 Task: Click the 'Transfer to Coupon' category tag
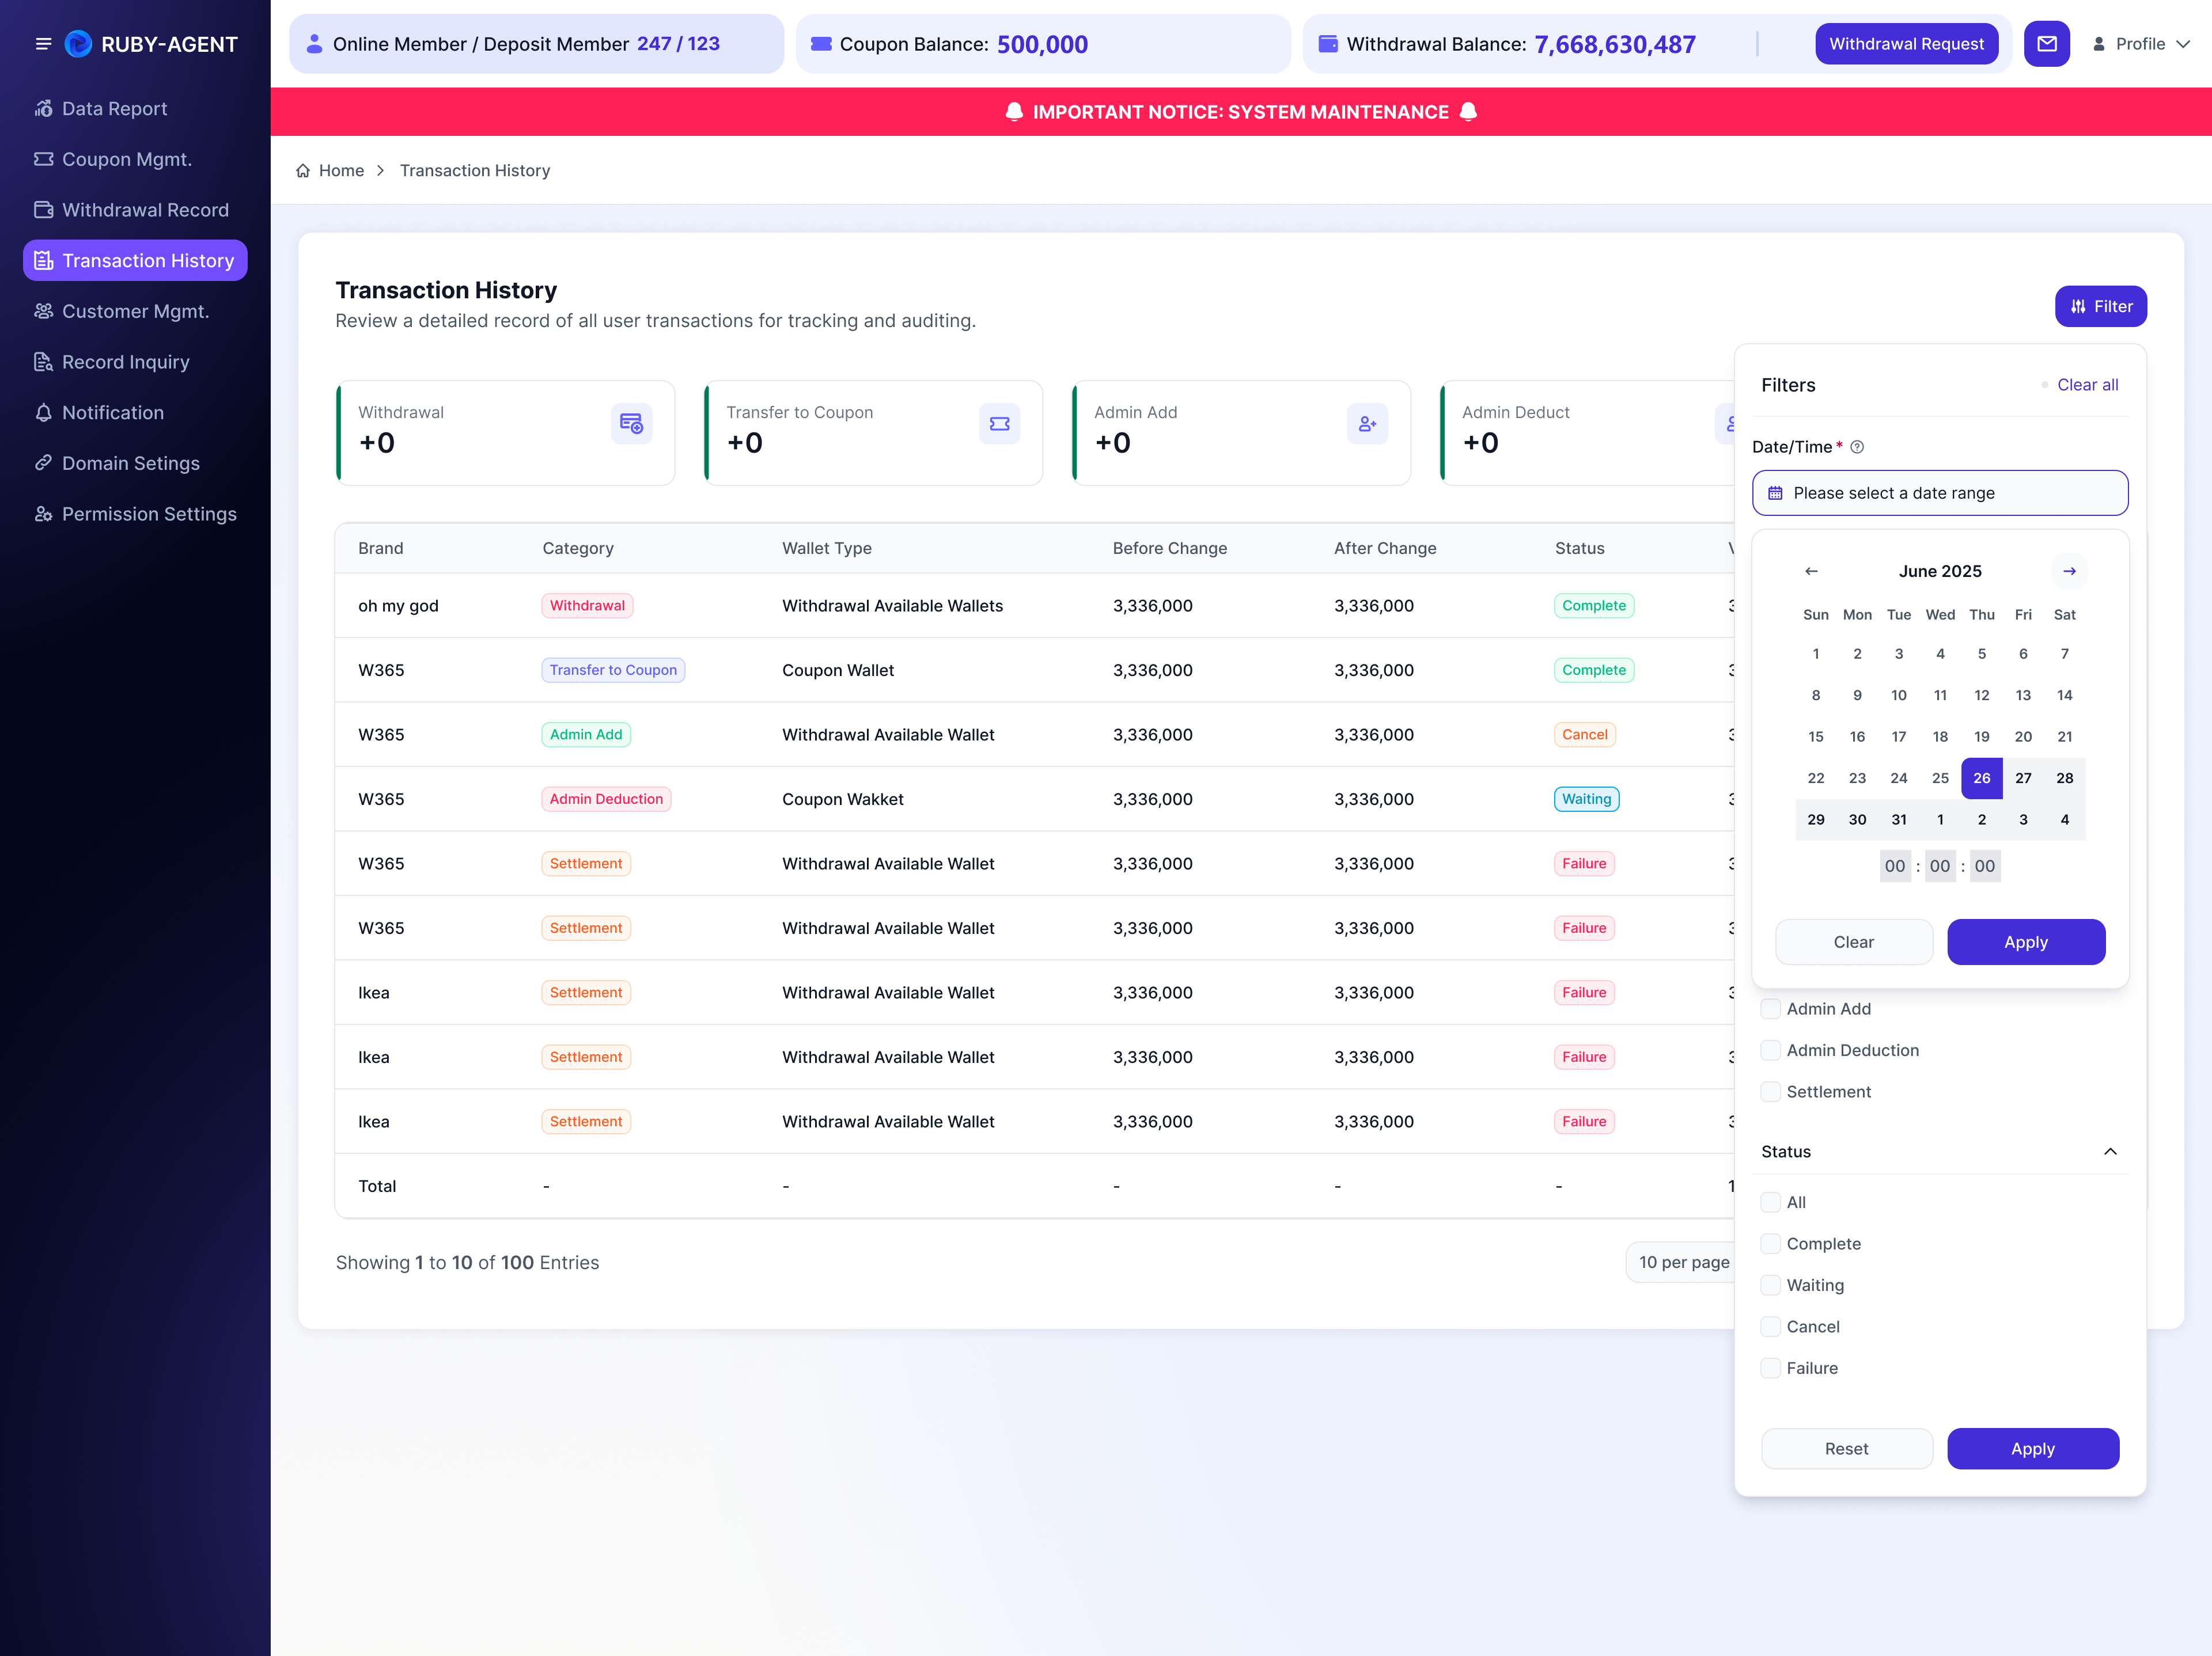pyautogui.click(x=613, y=670)
